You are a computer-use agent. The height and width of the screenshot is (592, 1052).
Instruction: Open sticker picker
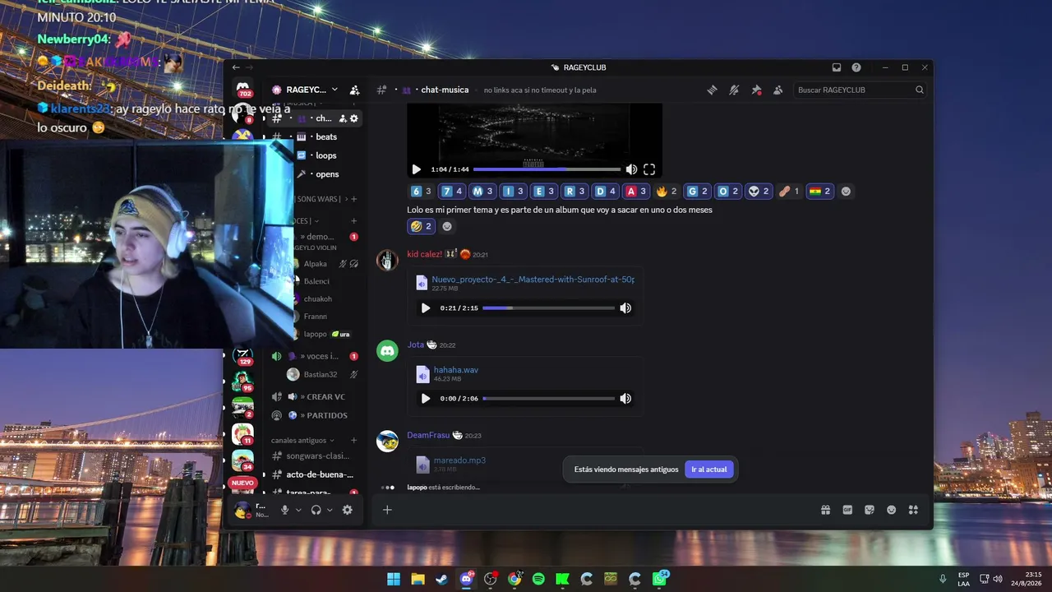point(870,510)
